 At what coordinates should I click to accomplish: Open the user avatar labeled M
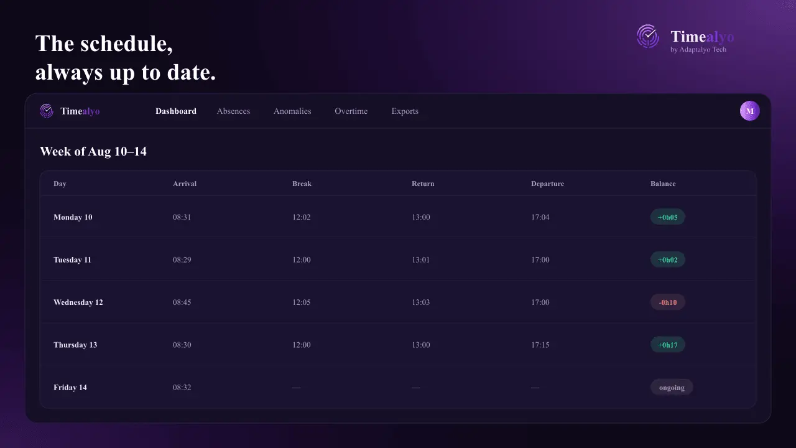point(749,111)
